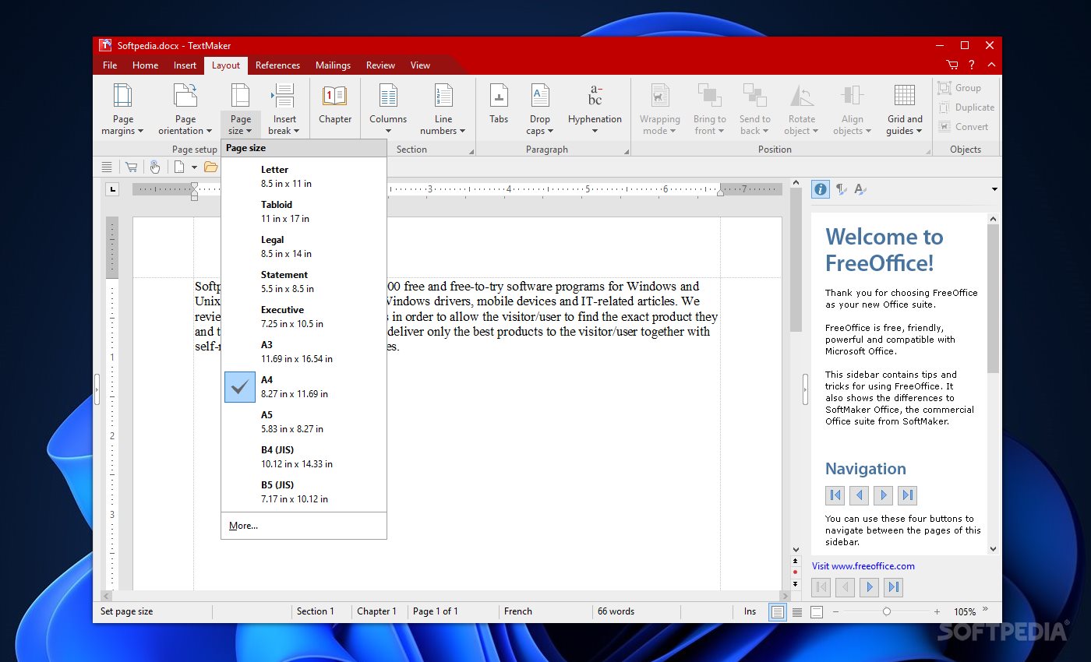Switch to continuous view in the status bar
Image resolution: width=1091 pixels, height=662 pixels.
click(797, 612)
